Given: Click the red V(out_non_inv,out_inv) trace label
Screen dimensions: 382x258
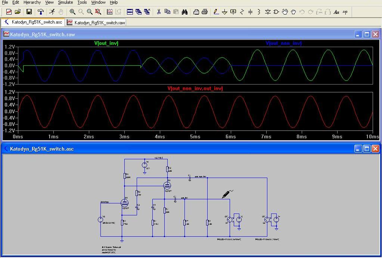Looking at the screenshot, I should click(x=195, y=88).
